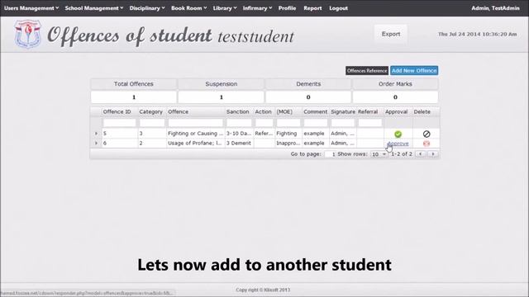Go to the previous page of the table
Viewport: 529px width, 297px height.
(421, 154)
